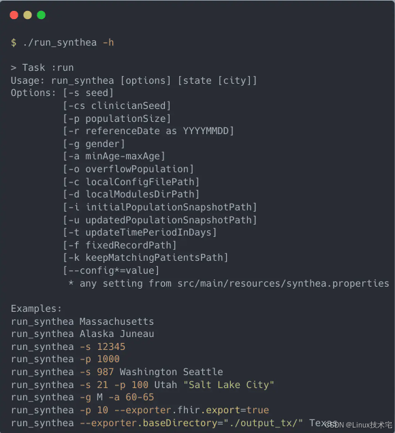Select the '> Task :run' output line

42,67
